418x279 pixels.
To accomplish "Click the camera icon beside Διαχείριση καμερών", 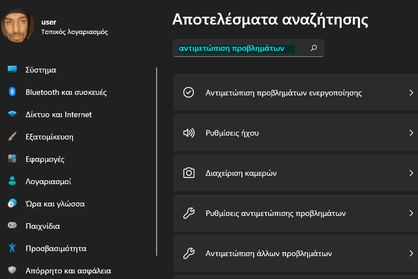I will click(x=189, y=173).
